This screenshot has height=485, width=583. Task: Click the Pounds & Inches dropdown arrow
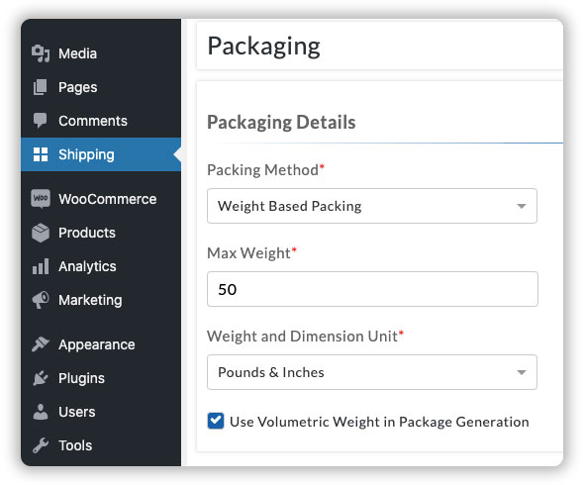coord(522,372)
